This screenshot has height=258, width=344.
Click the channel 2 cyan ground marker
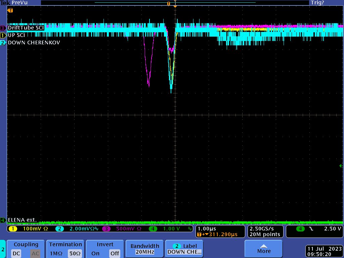click(x=3, y=43)
